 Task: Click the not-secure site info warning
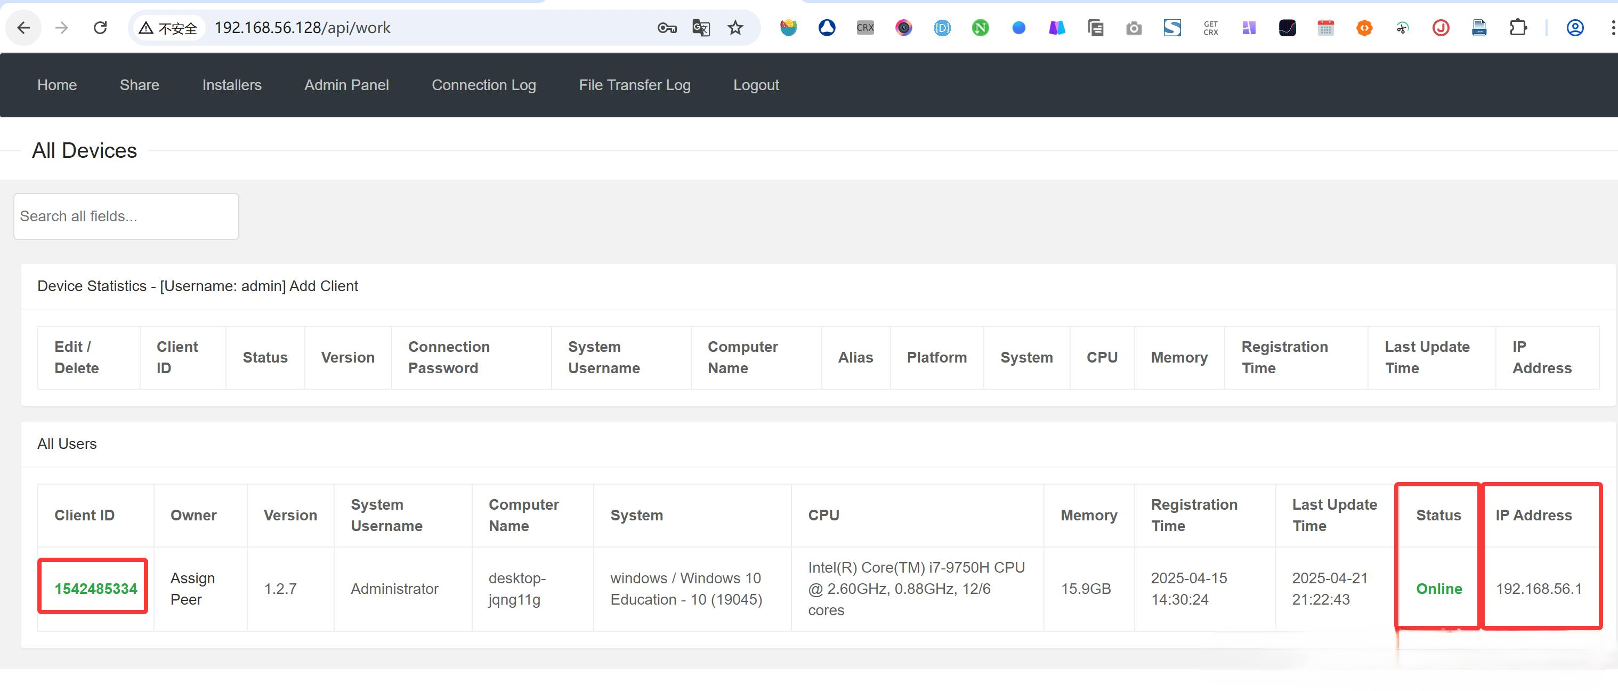168,28
